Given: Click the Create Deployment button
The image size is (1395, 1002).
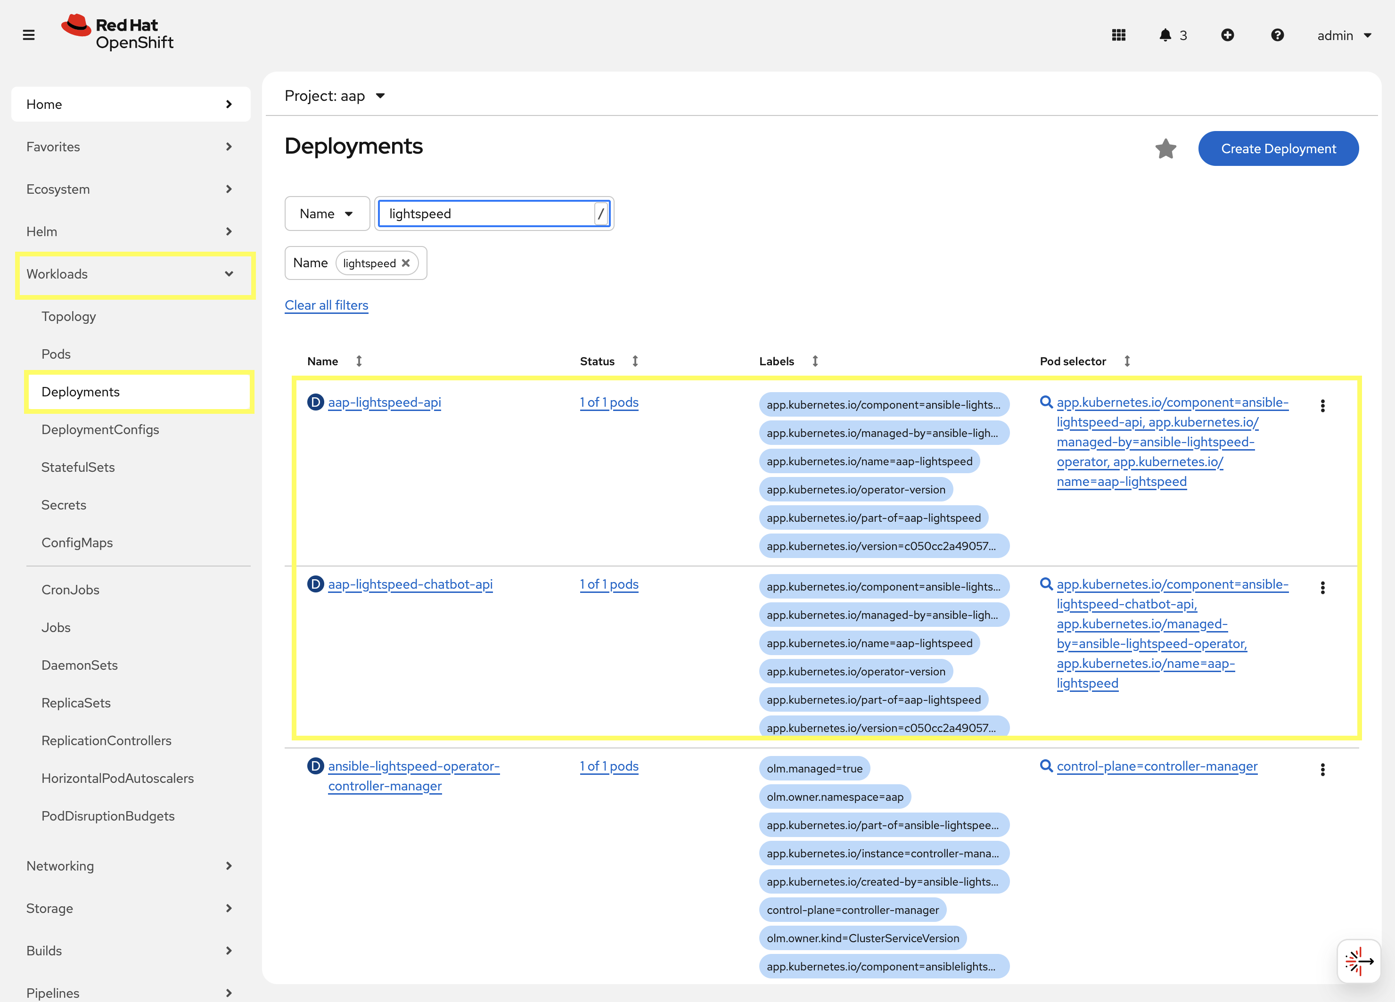Looking at the screenshot, I should coord(1279,148).
